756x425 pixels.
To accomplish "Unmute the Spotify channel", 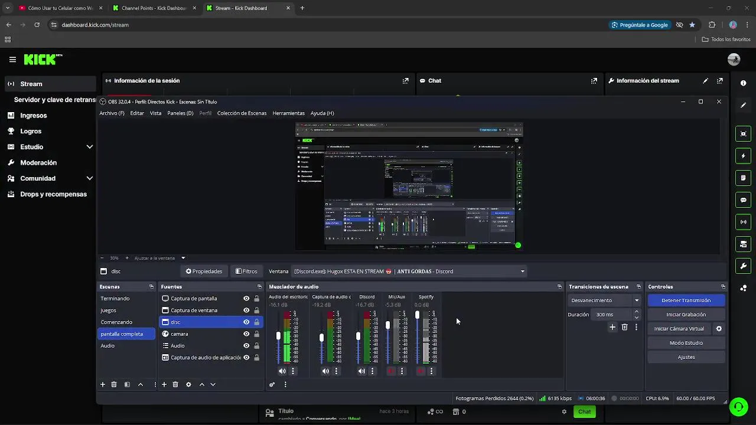I will tap(421, 371).
